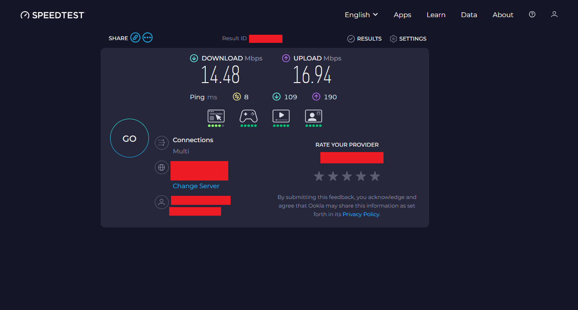Select the web browsing experience icon
Viewport: 578px width, 310px height.
tap(216, 116)
